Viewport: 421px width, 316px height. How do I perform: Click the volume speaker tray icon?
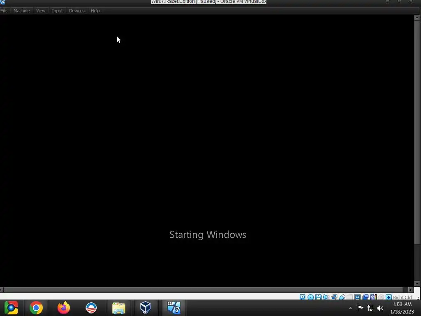pyautogui.click(x=380, y=308)
